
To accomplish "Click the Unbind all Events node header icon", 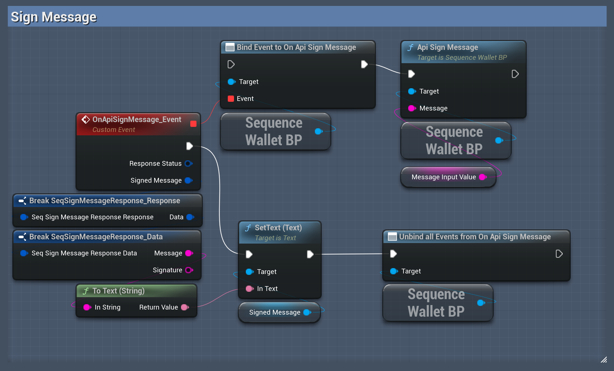I will [x=392, y=237].
